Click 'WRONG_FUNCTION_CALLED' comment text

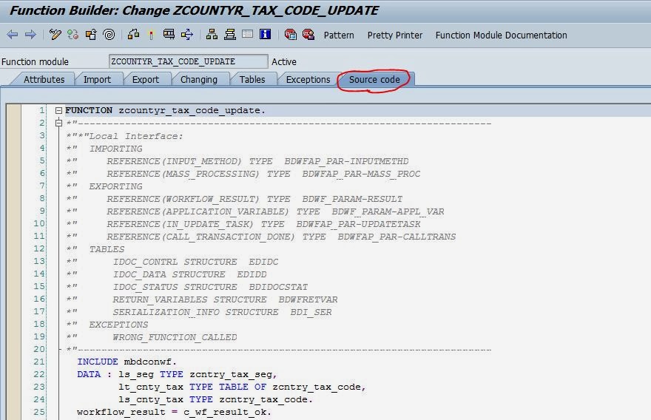click(x=175, y=337)
